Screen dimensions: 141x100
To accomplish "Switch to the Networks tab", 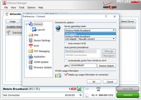I will coord(13,14).
